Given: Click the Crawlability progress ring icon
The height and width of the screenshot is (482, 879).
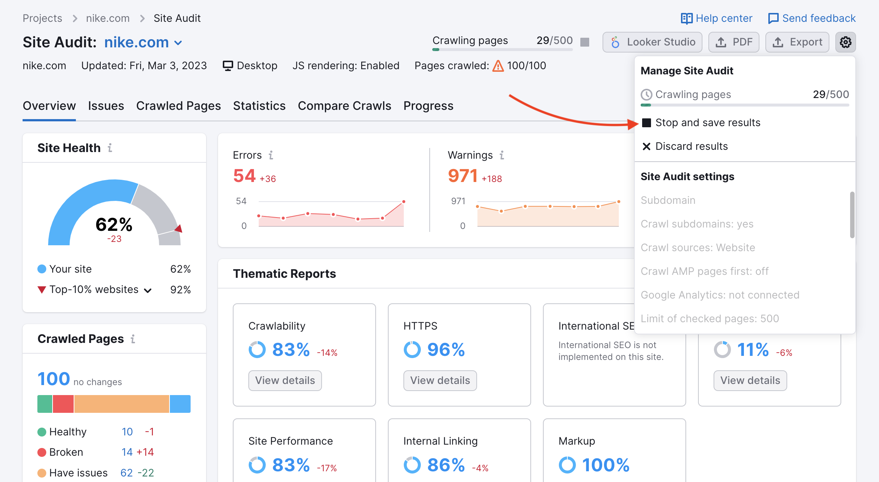Looking at the screenshot, I should point(257,350).
